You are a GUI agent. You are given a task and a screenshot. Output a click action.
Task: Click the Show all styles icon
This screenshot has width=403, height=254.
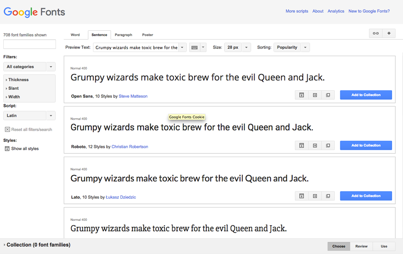(x=7, y=149)
